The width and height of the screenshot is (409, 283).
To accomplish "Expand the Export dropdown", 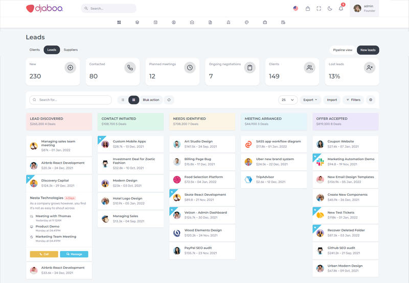I will pos(310,100).
